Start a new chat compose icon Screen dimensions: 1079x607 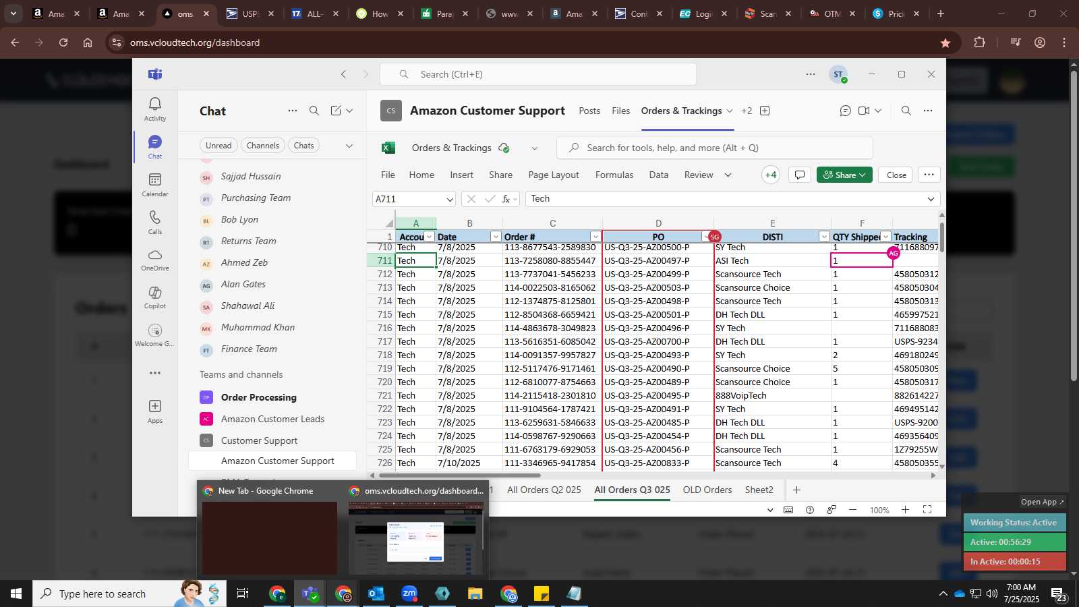[x=336, y=111]
